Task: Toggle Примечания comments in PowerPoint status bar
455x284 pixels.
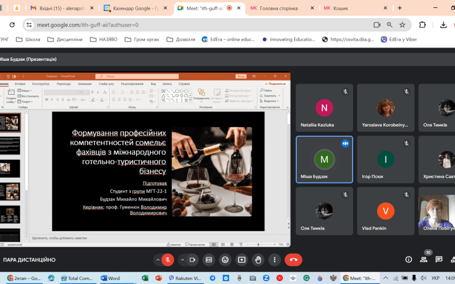Action: pos(195,245)
